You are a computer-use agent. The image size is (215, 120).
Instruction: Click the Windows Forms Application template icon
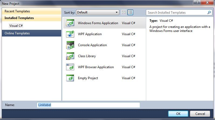[70, 23]
